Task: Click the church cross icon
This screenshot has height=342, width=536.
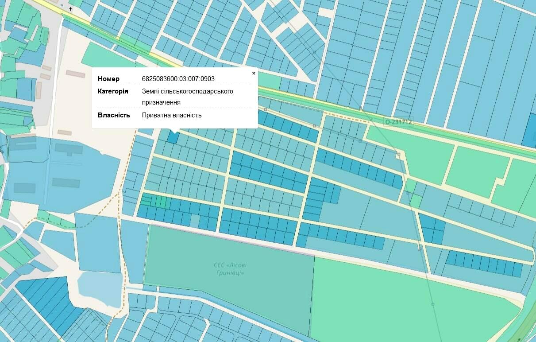Action: [70, 9]
